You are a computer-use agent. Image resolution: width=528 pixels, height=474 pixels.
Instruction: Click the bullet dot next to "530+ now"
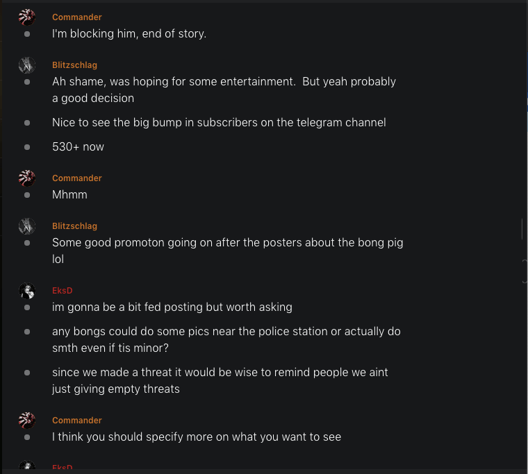coord(27,147)
